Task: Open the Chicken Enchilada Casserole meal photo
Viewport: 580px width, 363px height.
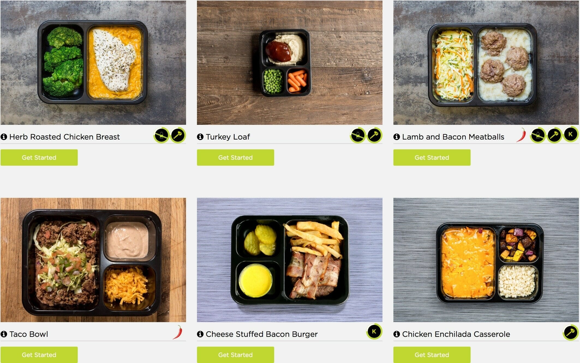Action: click(x=486, y=260)
